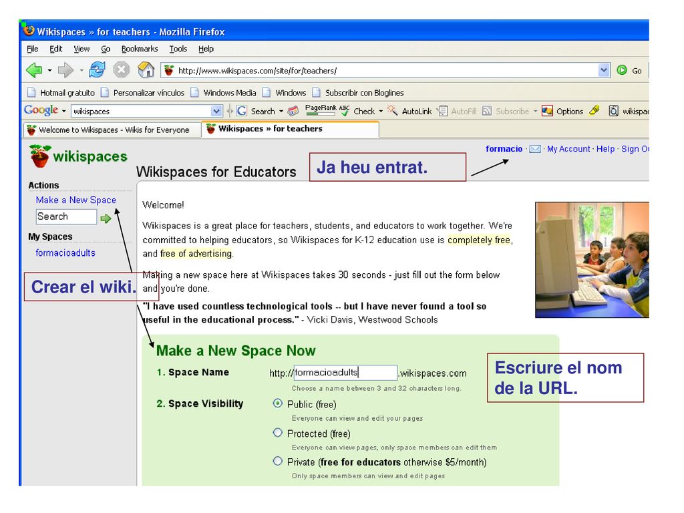Expand the address bar URL dropdown
Viewport: 684px width, 513px height.
click(604, 70)
